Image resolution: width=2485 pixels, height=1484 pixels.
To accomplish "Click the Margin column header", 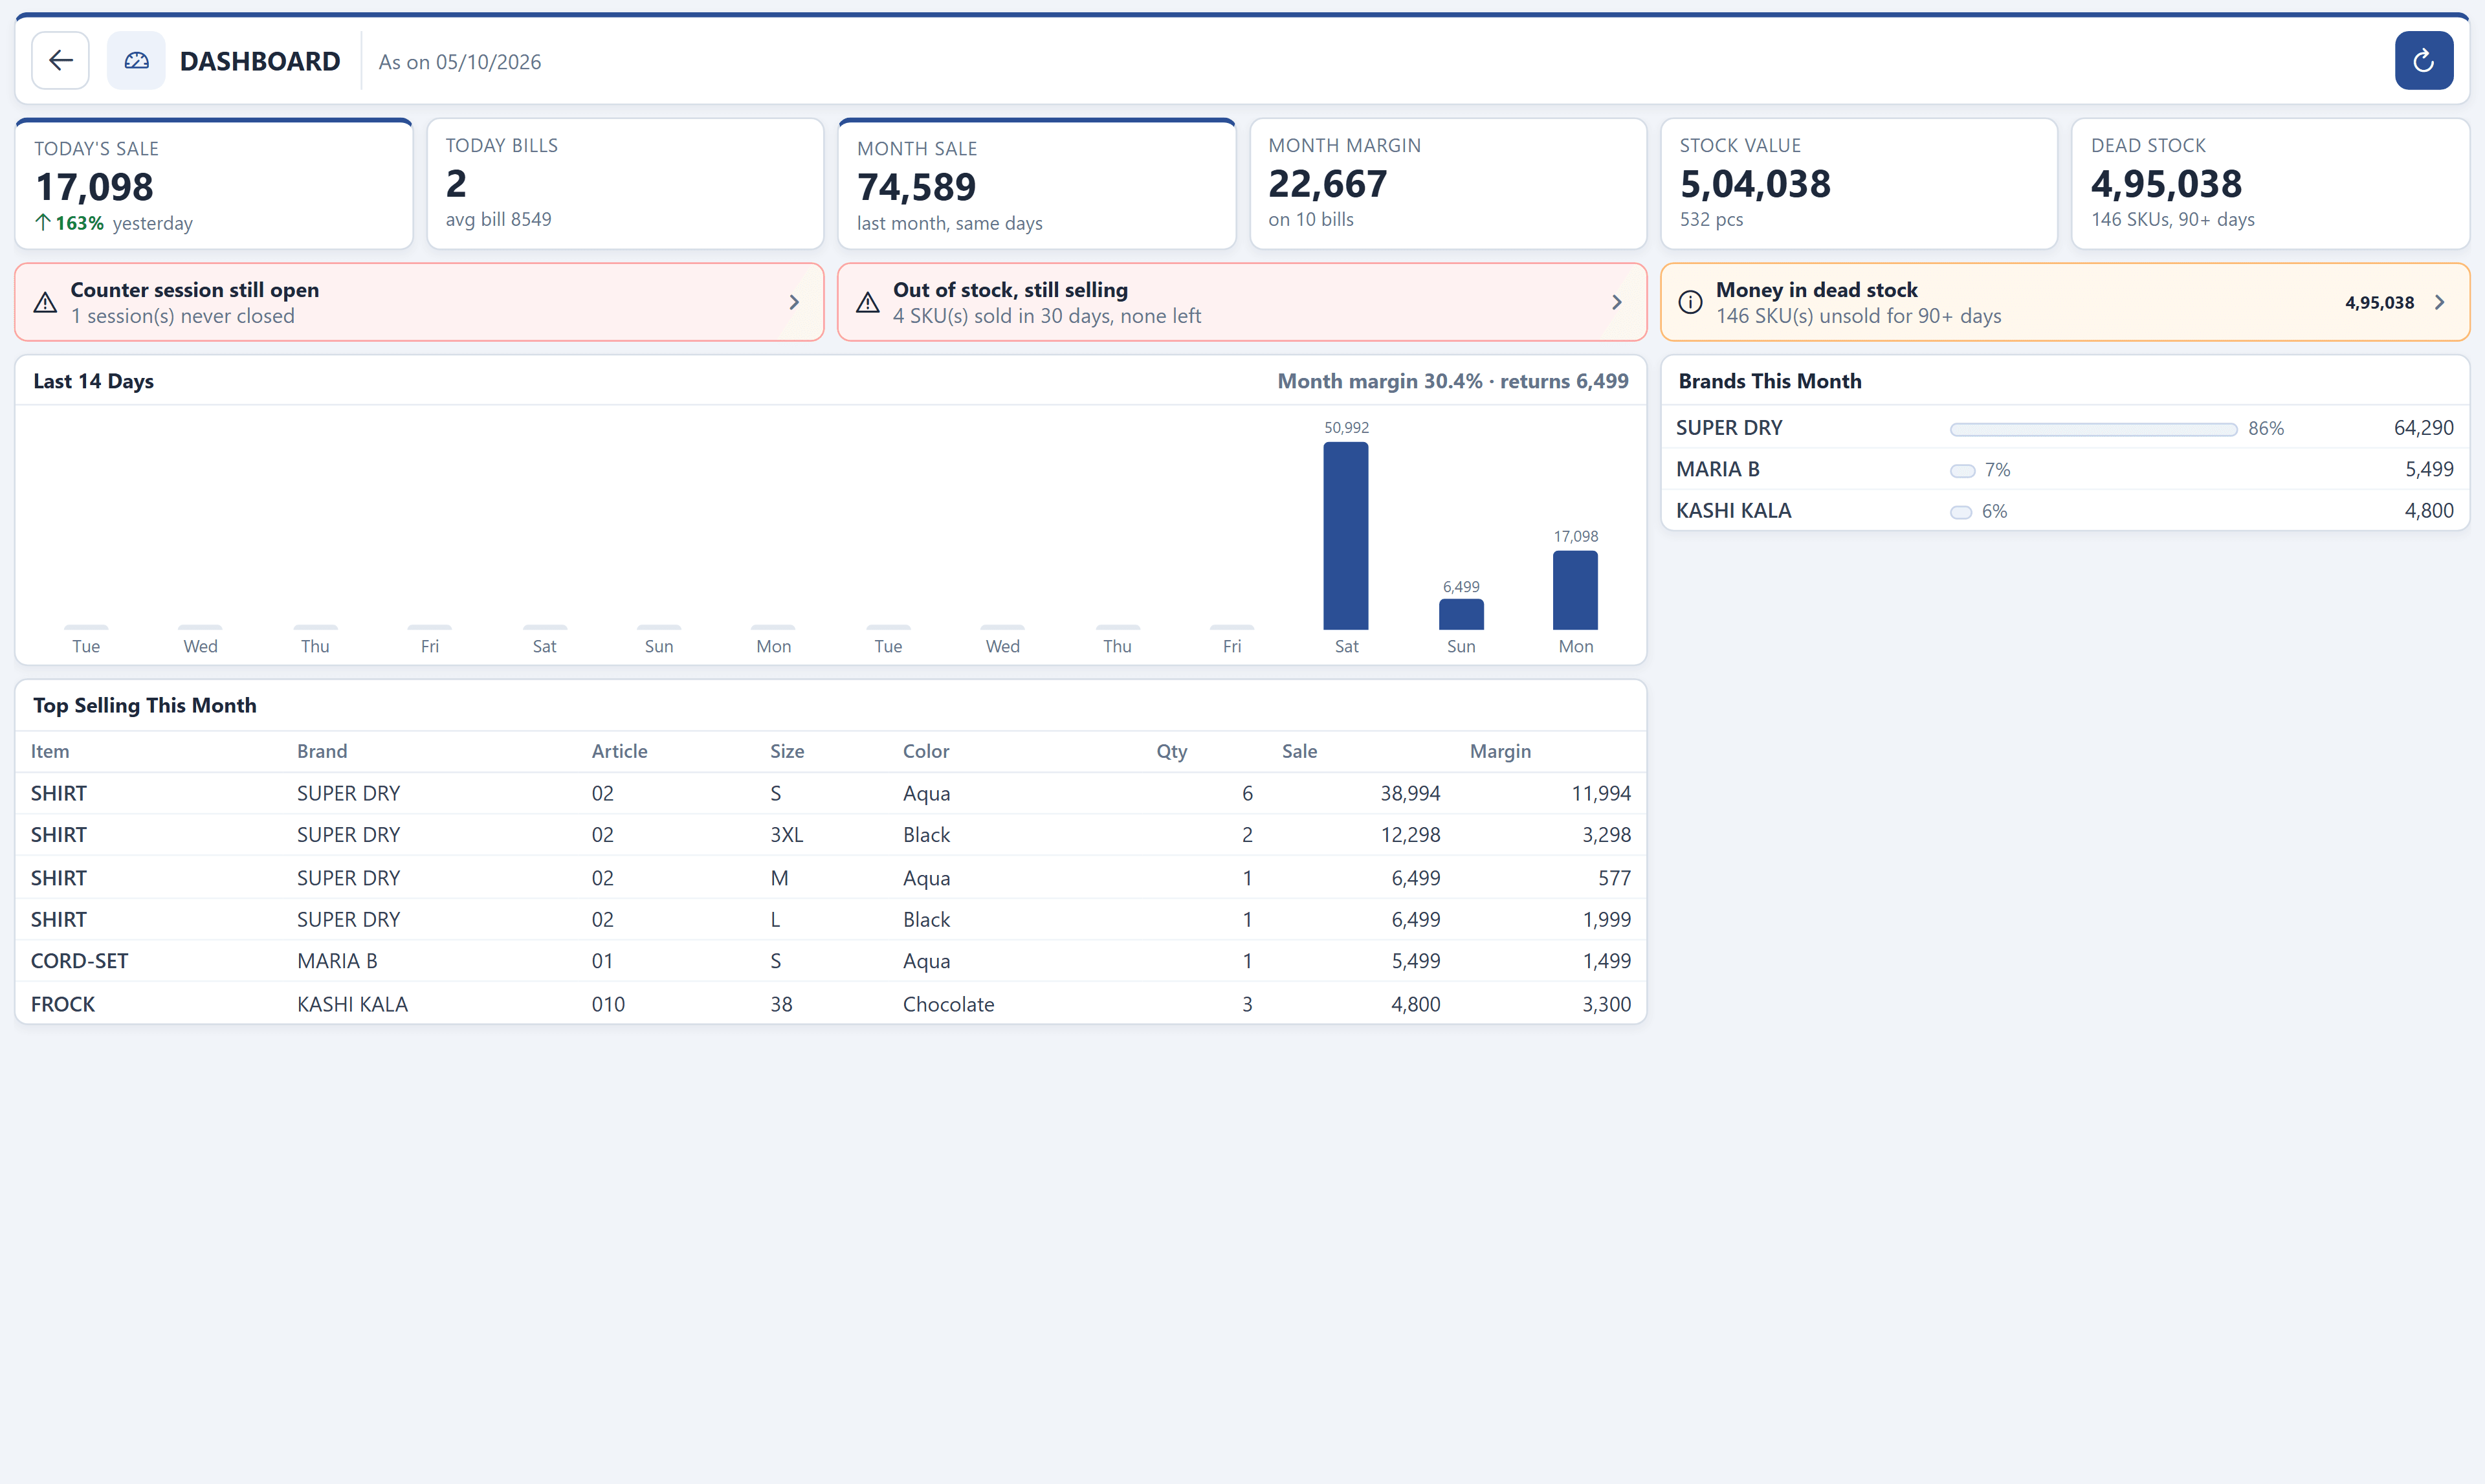I will [1501, 751].
